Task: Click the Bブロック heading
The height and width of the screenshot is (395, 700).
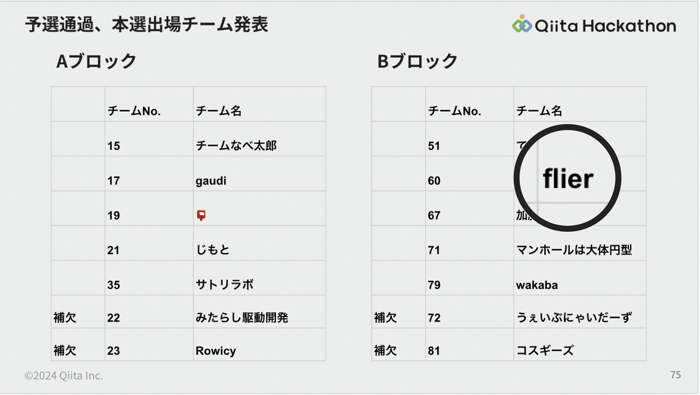Action: click(x=417, y=61)
